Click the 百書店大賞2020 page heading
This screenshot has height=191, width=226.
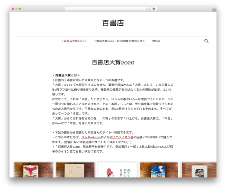click(x=113, y=62)
